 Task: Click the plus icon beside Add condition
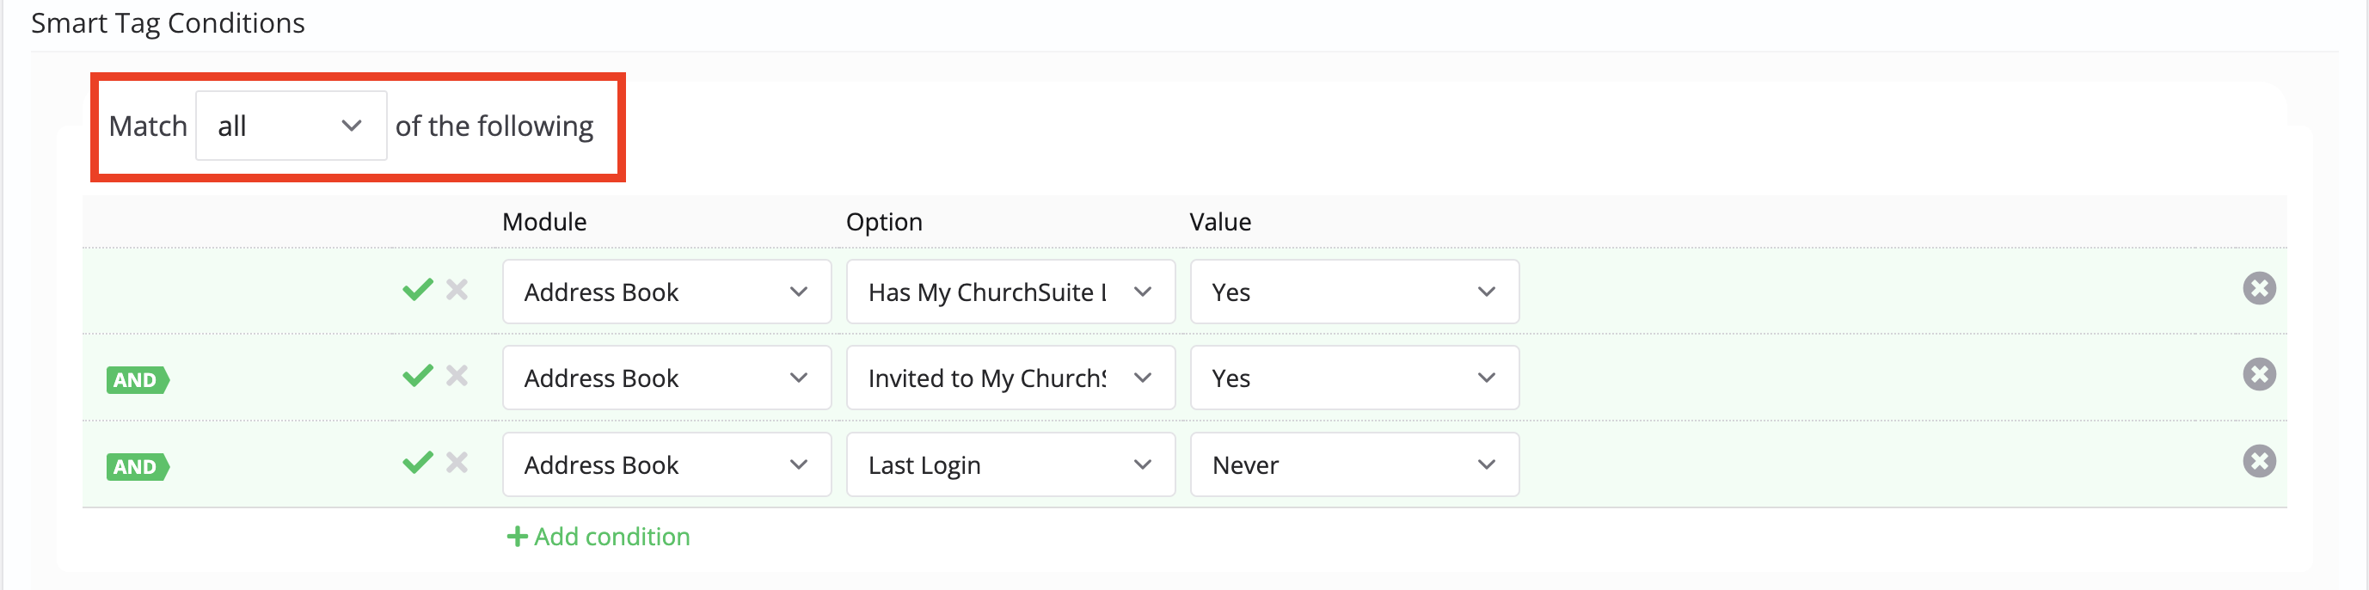pos(517,537)
